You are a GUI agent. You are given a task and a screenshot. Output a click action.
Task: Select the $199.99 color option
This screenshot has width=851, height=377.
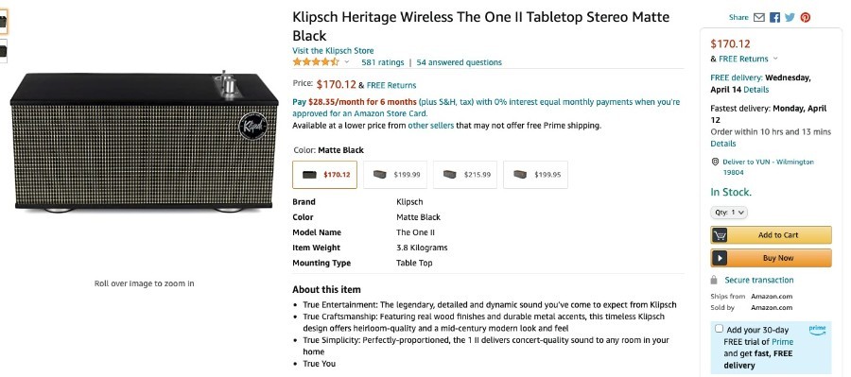coord(395,175)
